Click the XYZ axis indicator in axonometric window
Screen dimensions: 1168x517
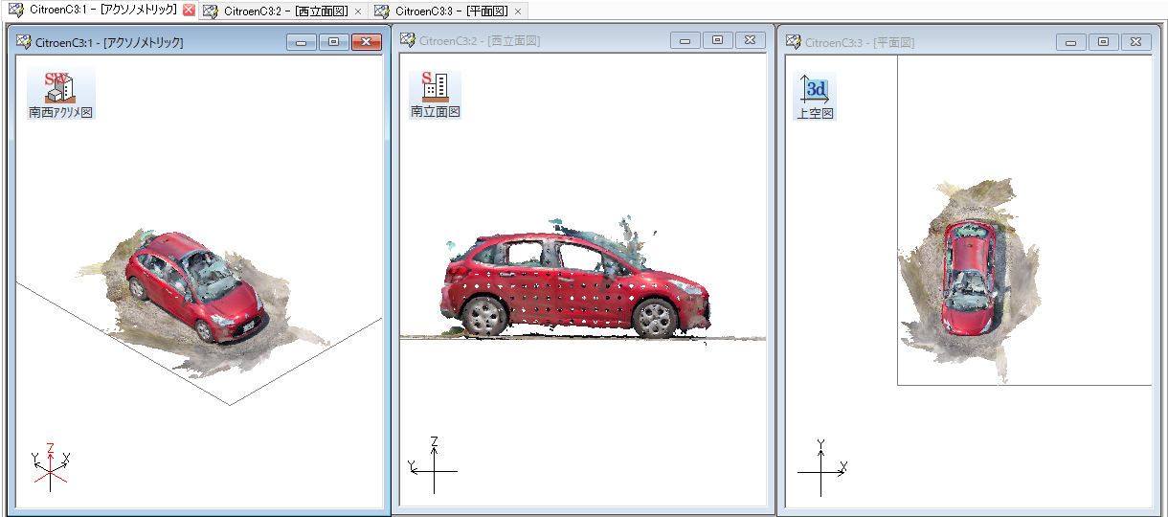[x=50, y=466]
